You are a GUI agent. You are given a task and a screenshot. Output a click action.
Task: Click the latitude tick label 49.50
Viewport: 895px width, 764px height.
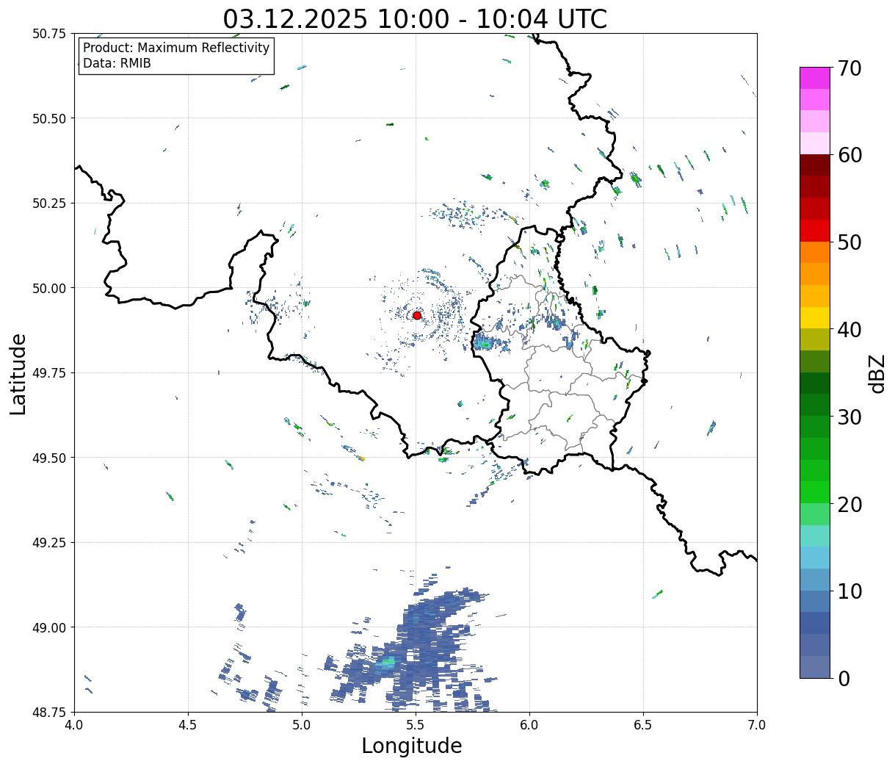pos(49,458)
